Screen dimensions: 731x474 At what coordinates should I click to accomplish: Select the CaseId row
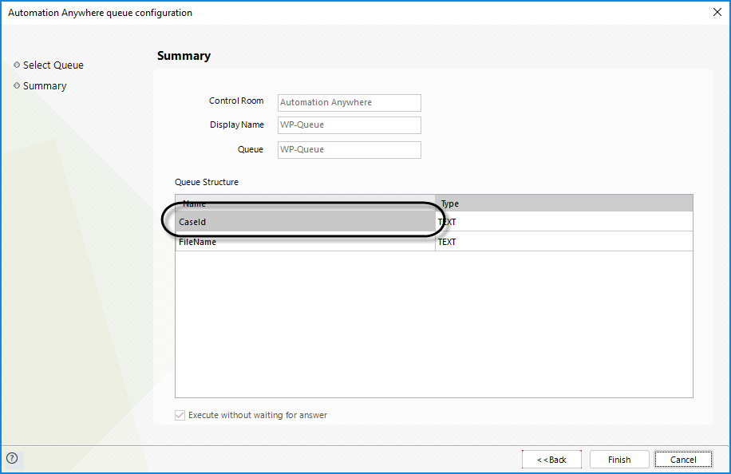tap(433, 222)
